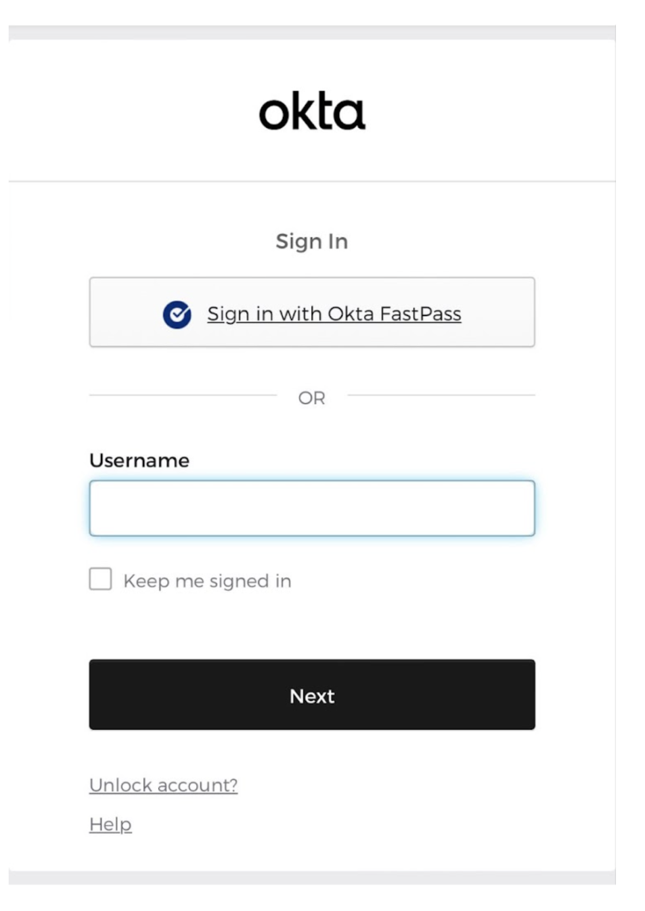The height and width of the screenshot is (911, 645).
Task: Click the word 'FastPass' in the sign-in button
Action: pyautogui.click(x=420, y=314)
